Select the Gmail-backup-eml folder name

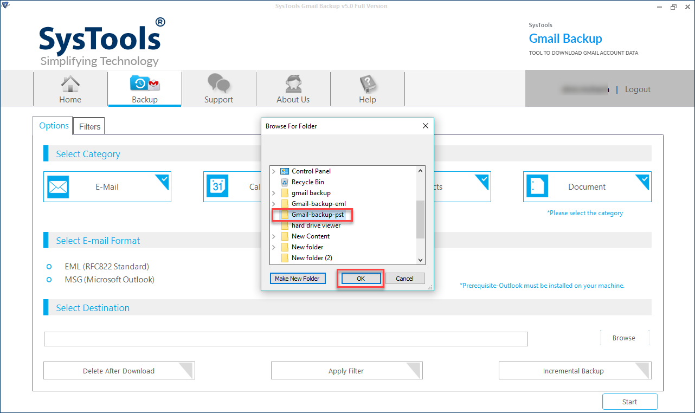[319, 204]
